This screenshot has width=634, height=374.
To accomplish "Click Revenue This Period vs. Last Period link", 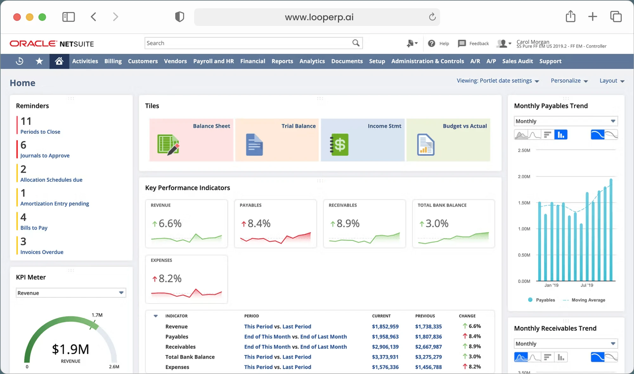I will 278,326.
